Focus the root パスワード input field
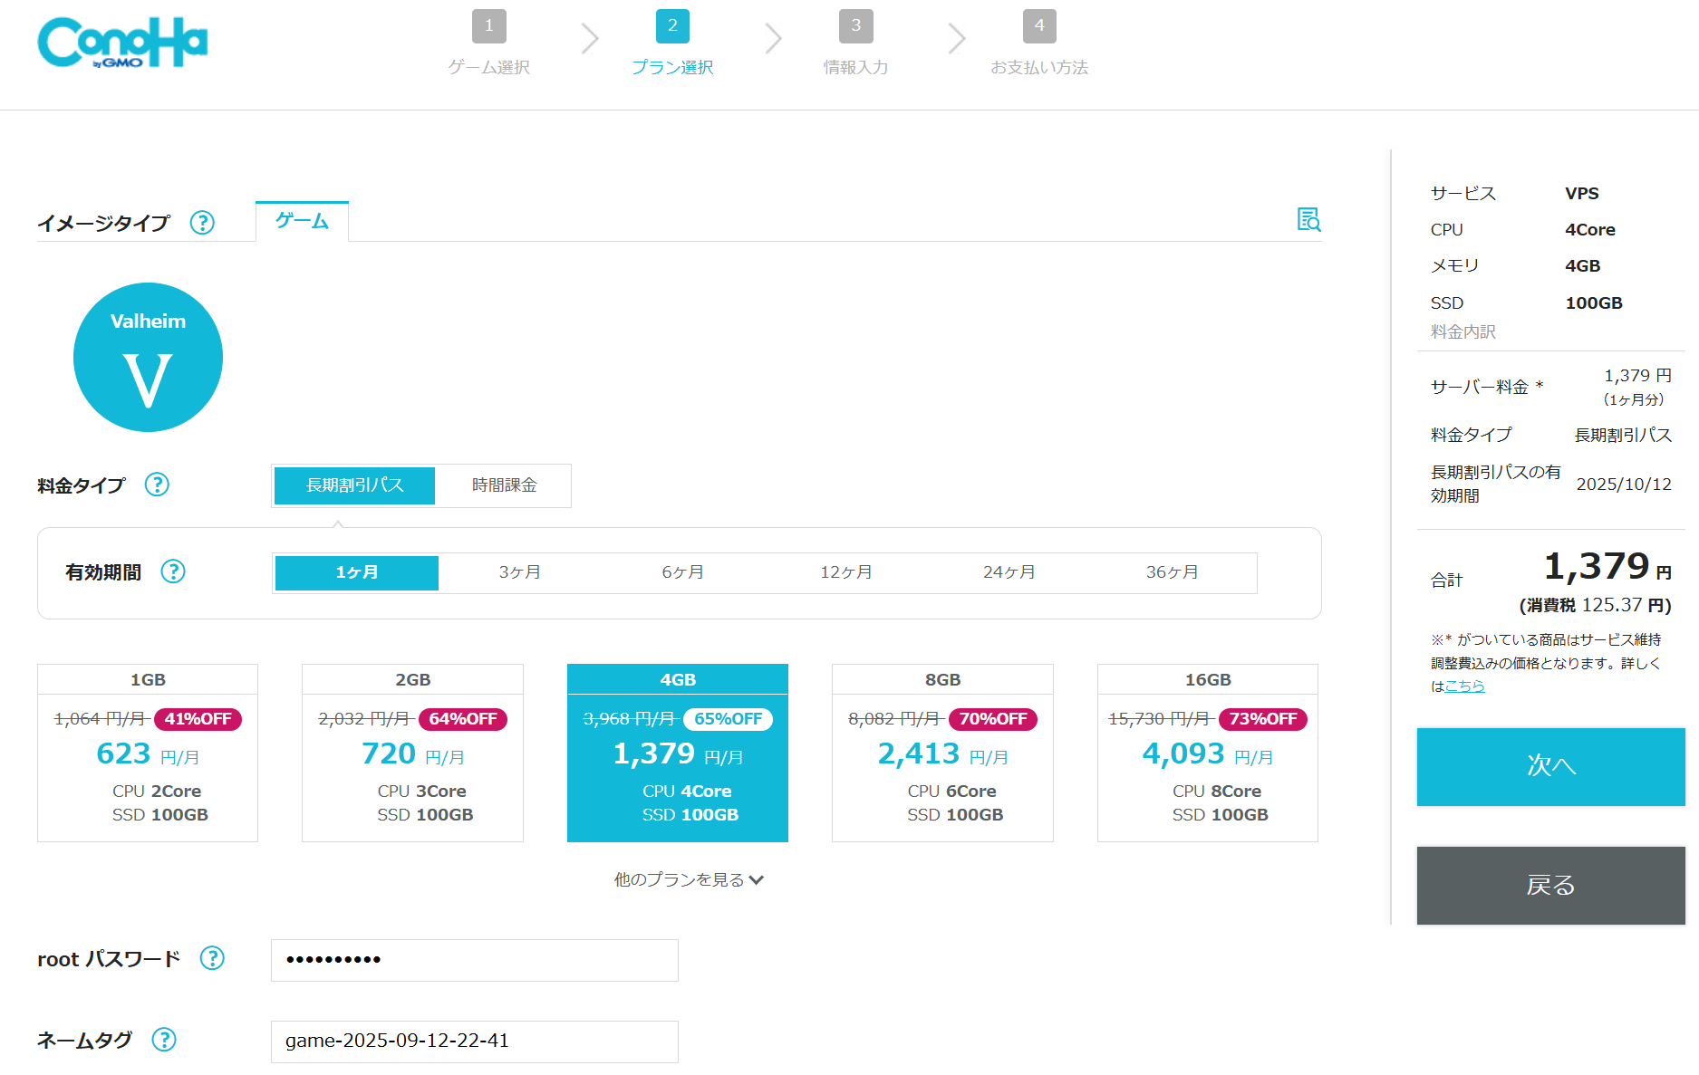This screenshot has width=1699, height=1075. (x=475, y=960)
